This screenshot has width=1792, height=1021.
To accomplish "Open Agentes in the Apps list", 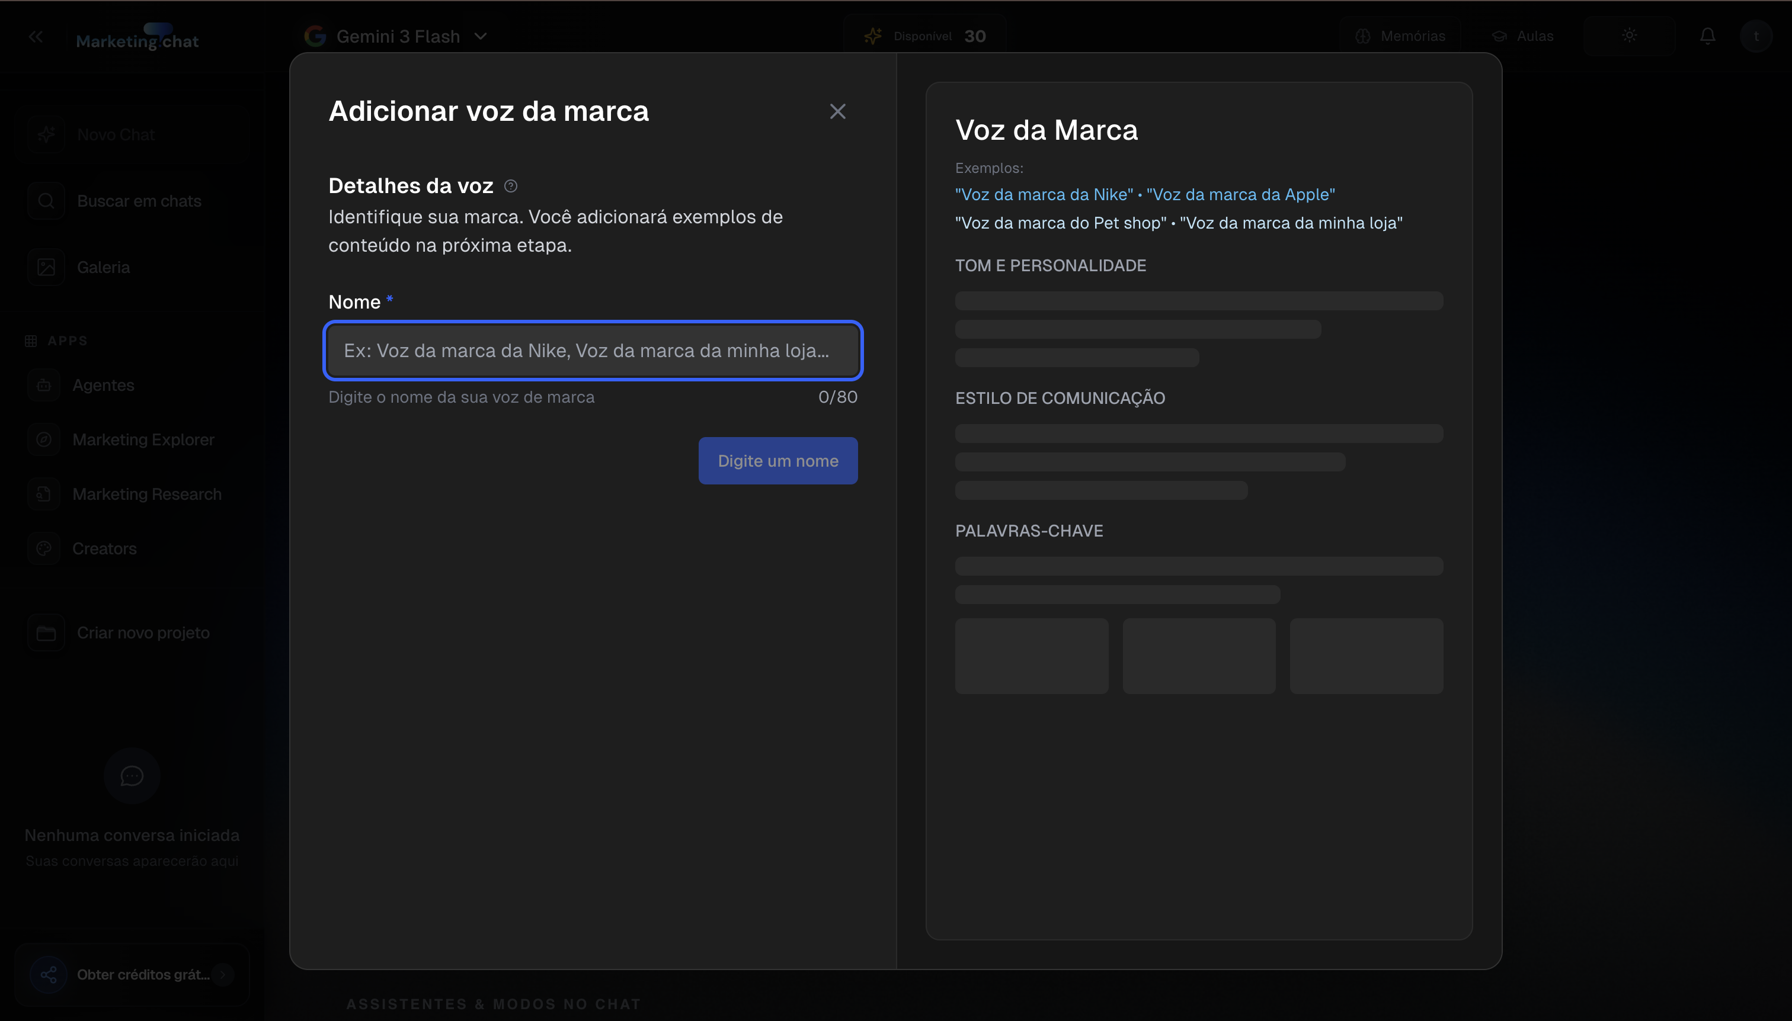I will pyautogui.click(x=103, y=385).
